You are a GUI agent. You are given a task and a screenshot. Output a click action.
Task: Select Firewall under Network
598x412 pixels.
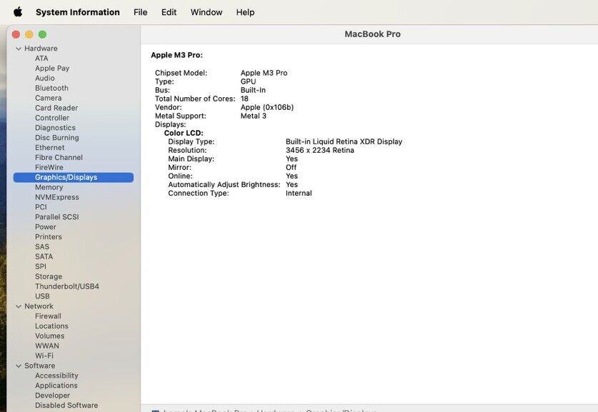coord(48,316)
